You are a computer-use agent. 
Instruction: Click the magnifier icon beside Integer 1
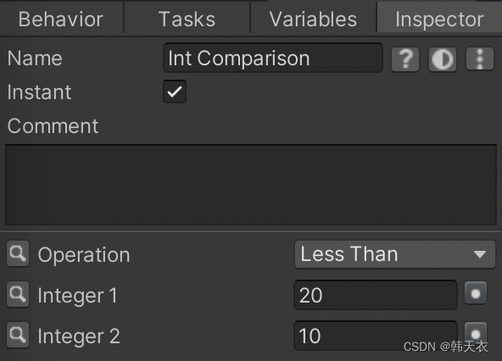(18, 294)
